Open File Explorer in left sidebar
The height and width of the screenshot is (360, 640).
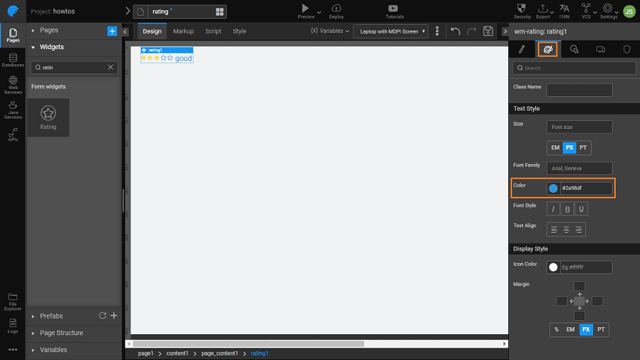coord(12,299)
